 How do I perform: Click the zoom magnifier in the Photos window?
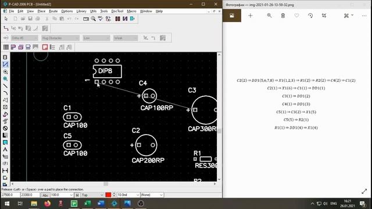(x=269, y=16)
